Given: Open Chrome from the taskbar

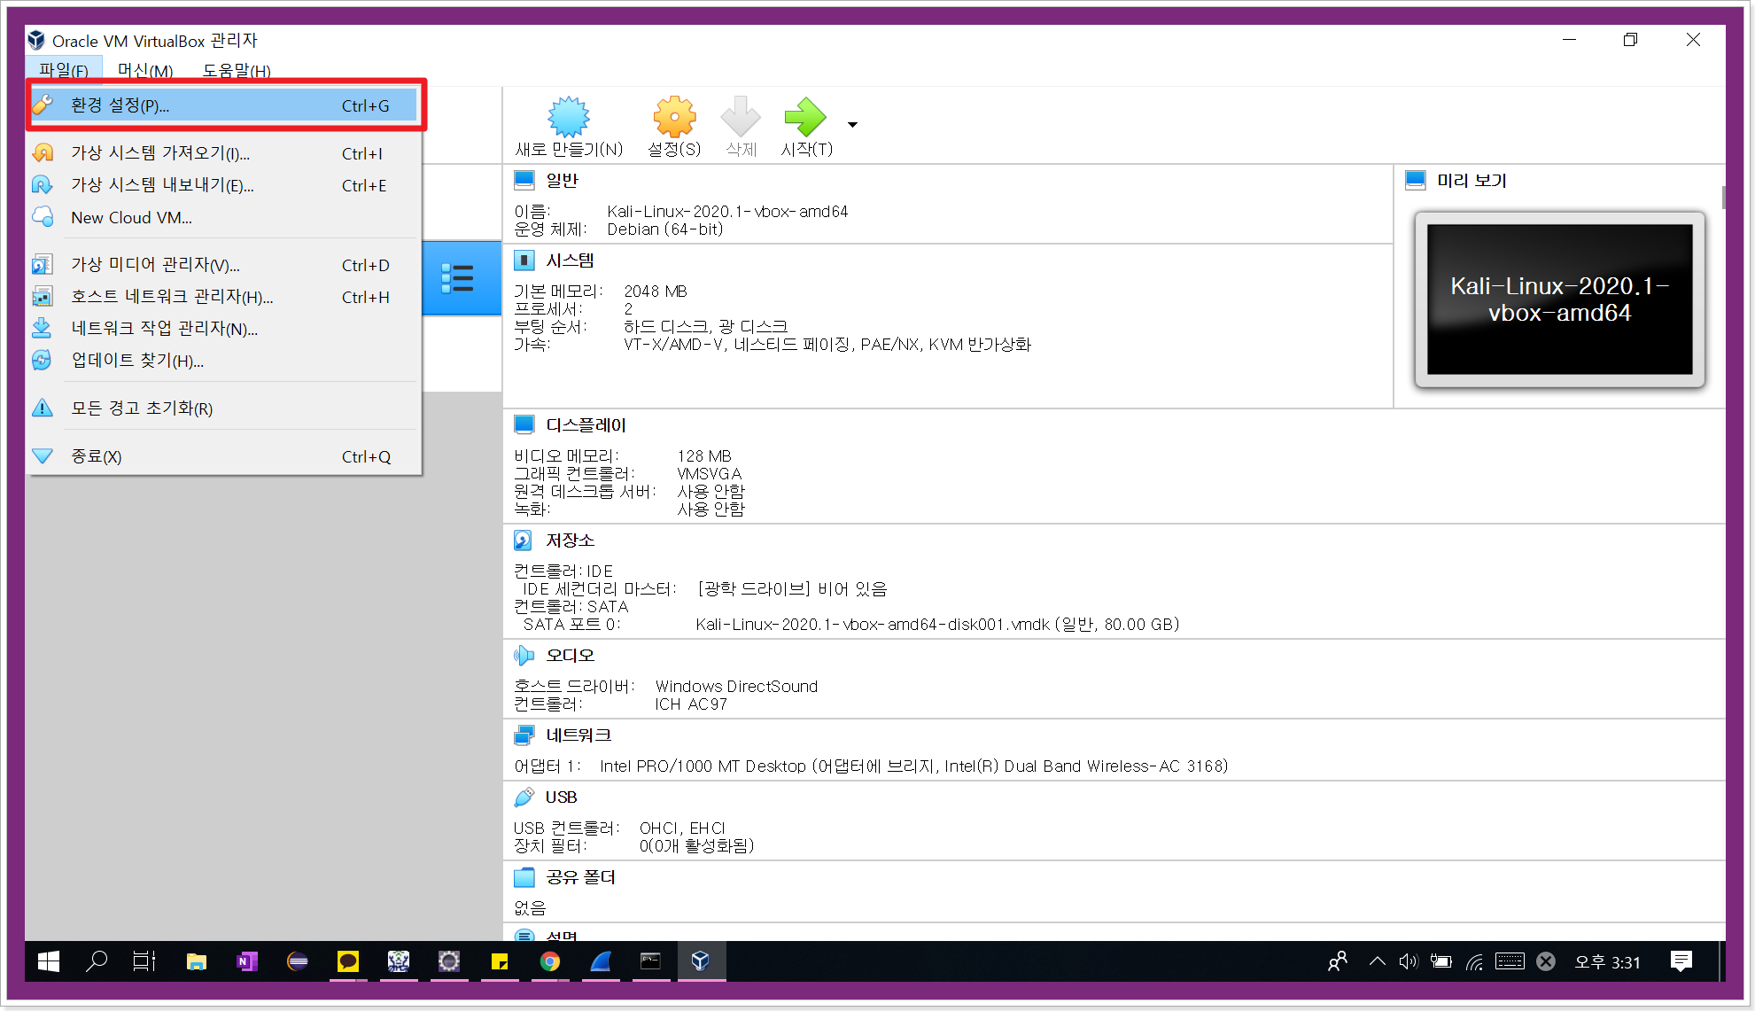Looking at the screenshot, I should [550, 961].
